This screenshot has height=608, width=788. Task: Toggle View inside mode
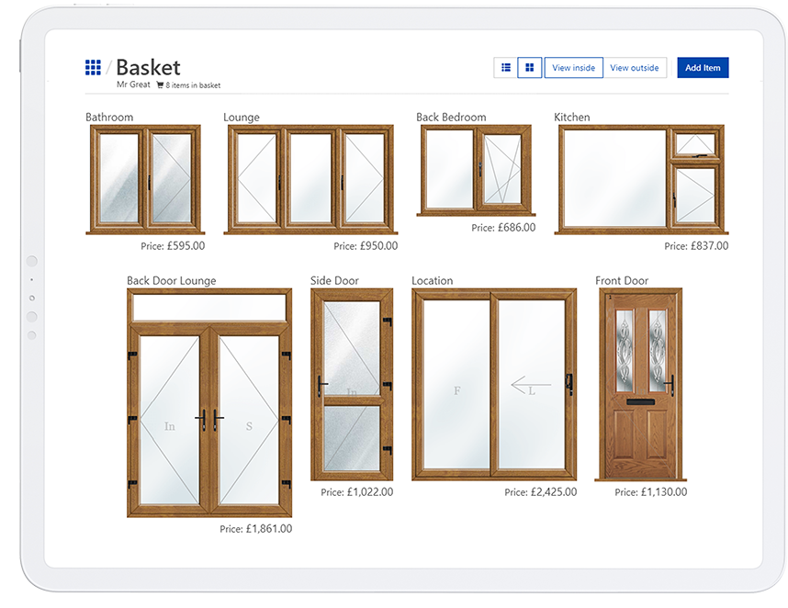click(x=573, y=68)
